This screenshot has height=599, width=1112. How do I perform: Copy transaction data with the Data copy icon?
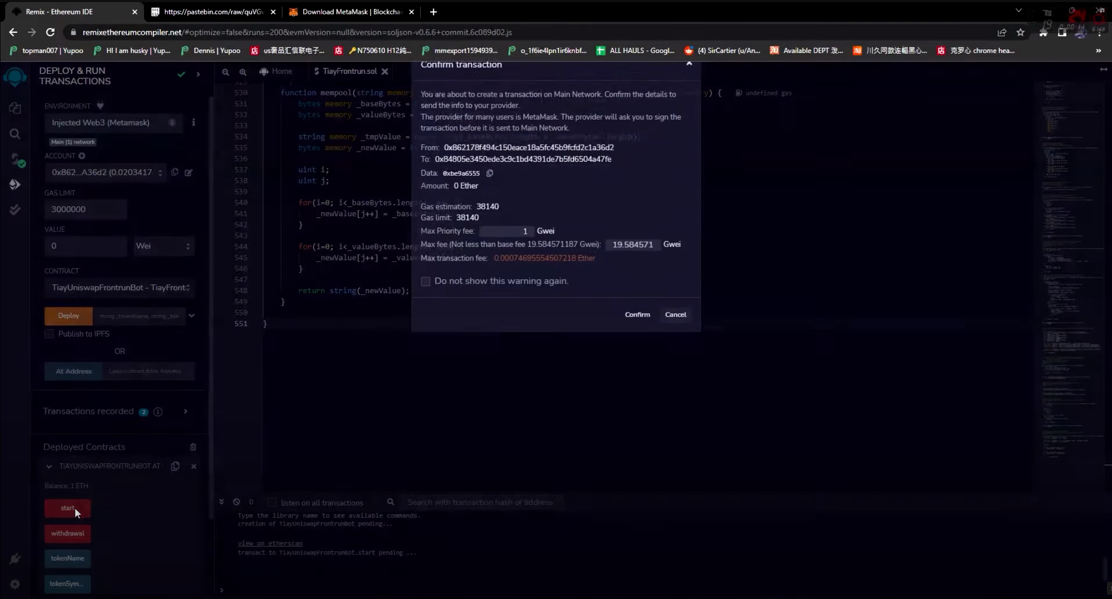pyautogui.click(x=489, y=173)
